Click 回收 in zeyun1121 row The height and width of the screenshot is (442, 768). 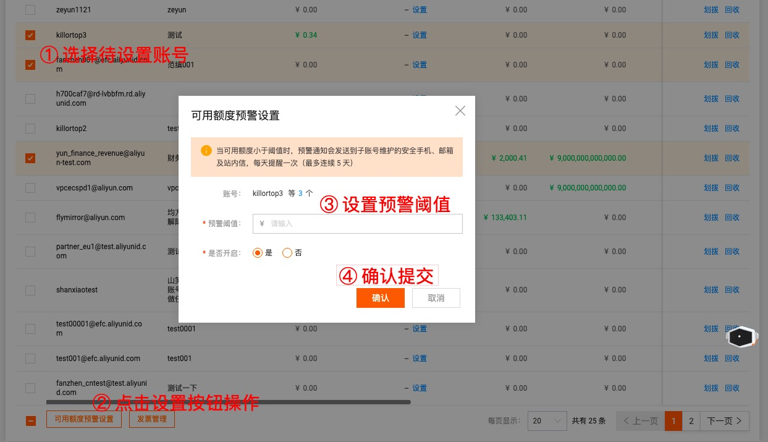tap(732, 10)
